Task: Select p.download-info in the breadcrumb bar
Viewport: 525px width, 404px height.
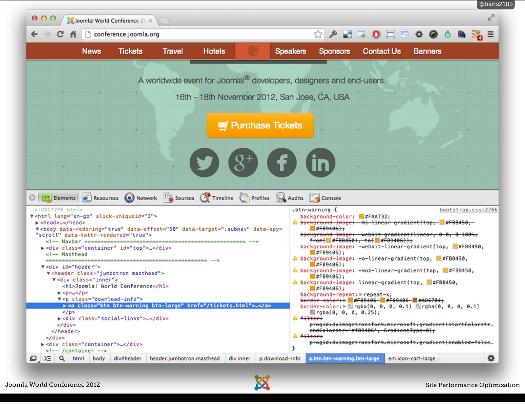Action: click(280, 358)
